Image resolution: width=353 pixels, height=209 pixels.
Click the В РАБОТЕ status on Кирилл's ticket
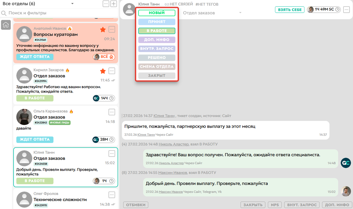[35, 98]
